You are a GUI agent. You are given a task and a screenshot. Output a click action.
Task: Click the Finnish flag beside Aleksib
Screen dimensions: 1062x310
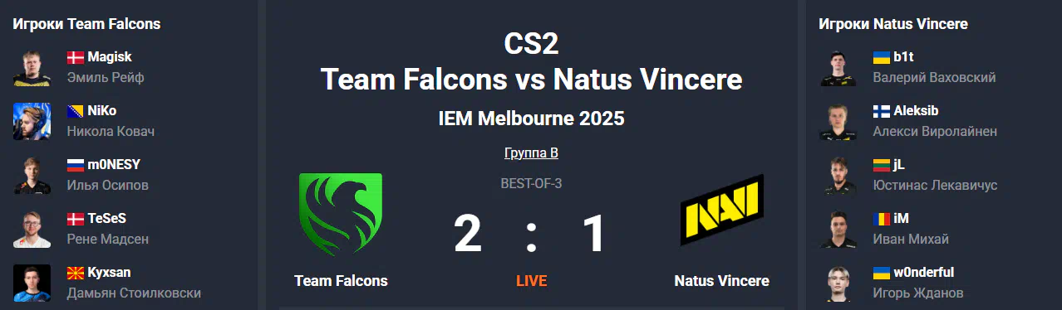coord(882,111)
